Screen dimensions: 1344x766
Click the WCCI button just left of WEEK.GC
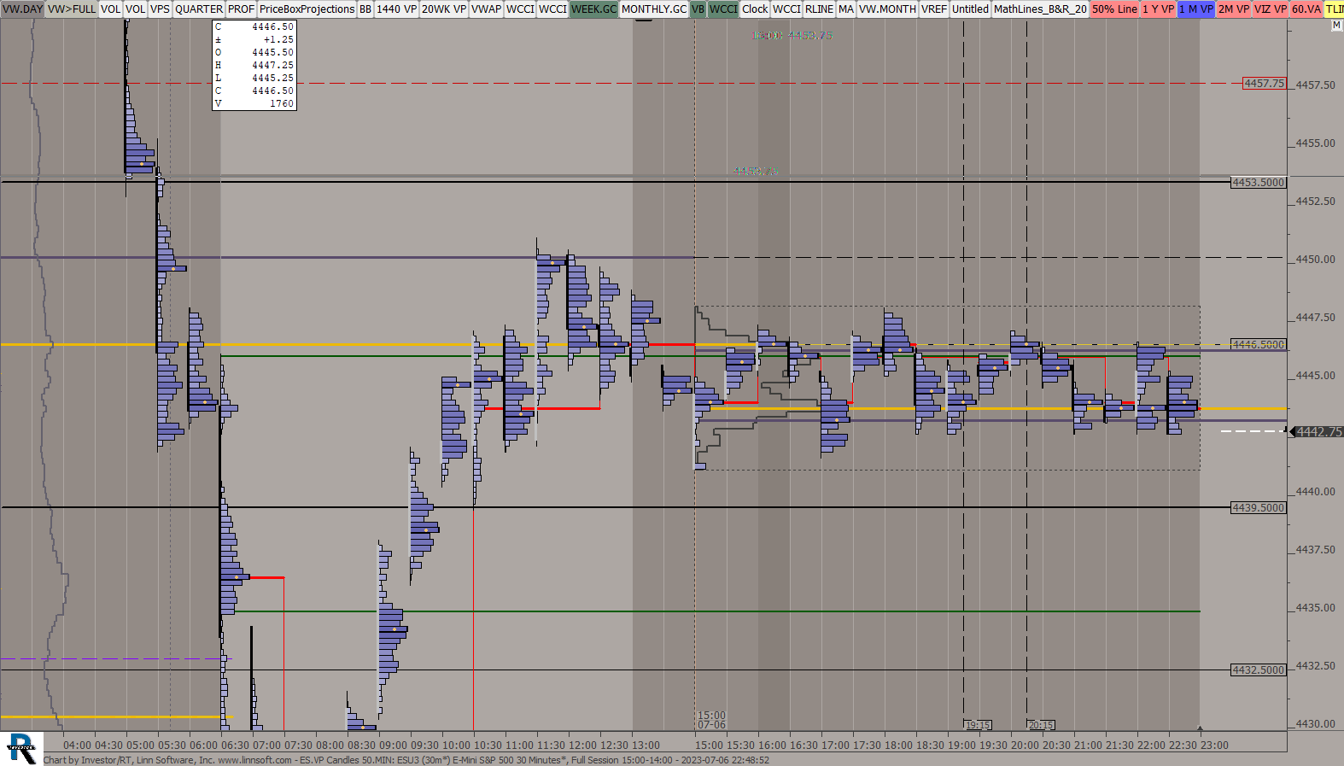552,9
